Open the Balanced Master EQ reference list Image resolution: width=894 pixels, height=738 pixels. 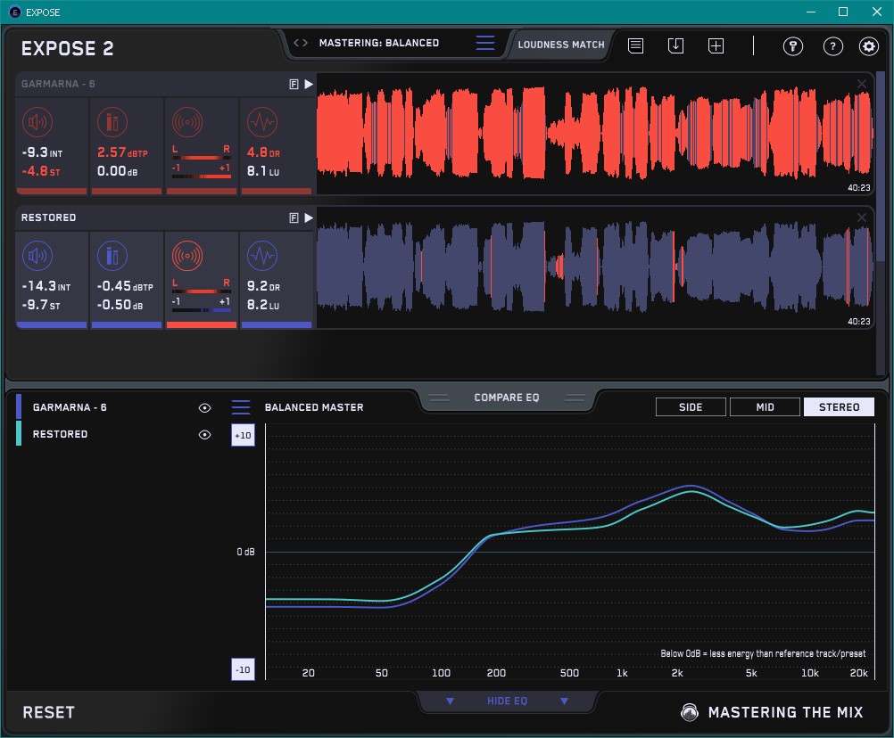pyautogui.click(x=241, y=407)
